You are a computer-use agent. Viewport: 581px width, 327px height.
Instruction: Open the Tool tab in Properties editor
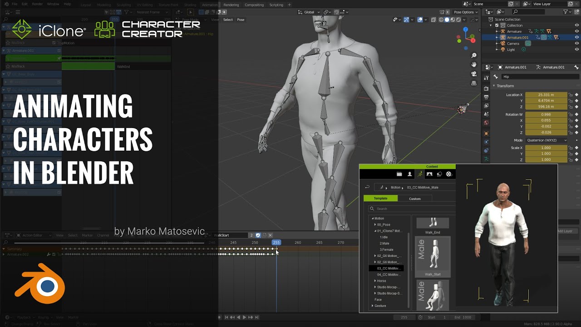point(486,77)
